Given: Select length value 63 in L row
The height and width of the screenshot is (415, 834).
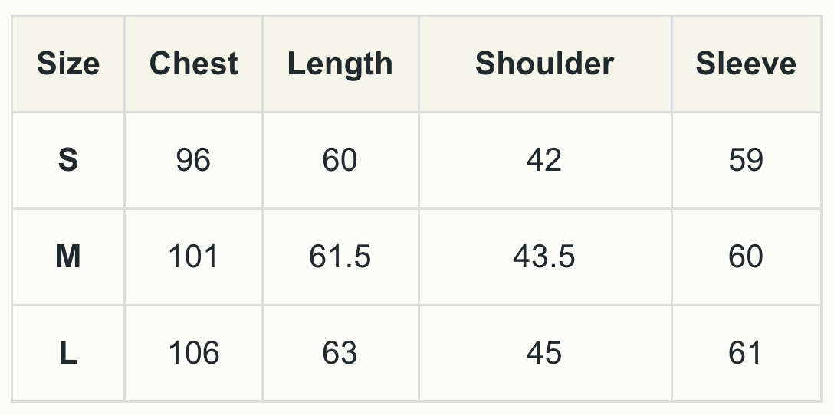Looking at the screenshot, I should (x=340, y=353).
